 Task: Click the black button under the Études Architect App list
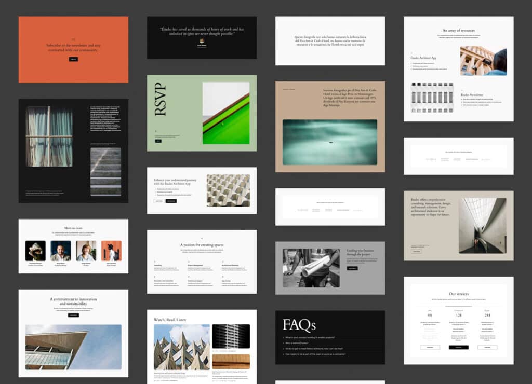(x=171, y=201)
